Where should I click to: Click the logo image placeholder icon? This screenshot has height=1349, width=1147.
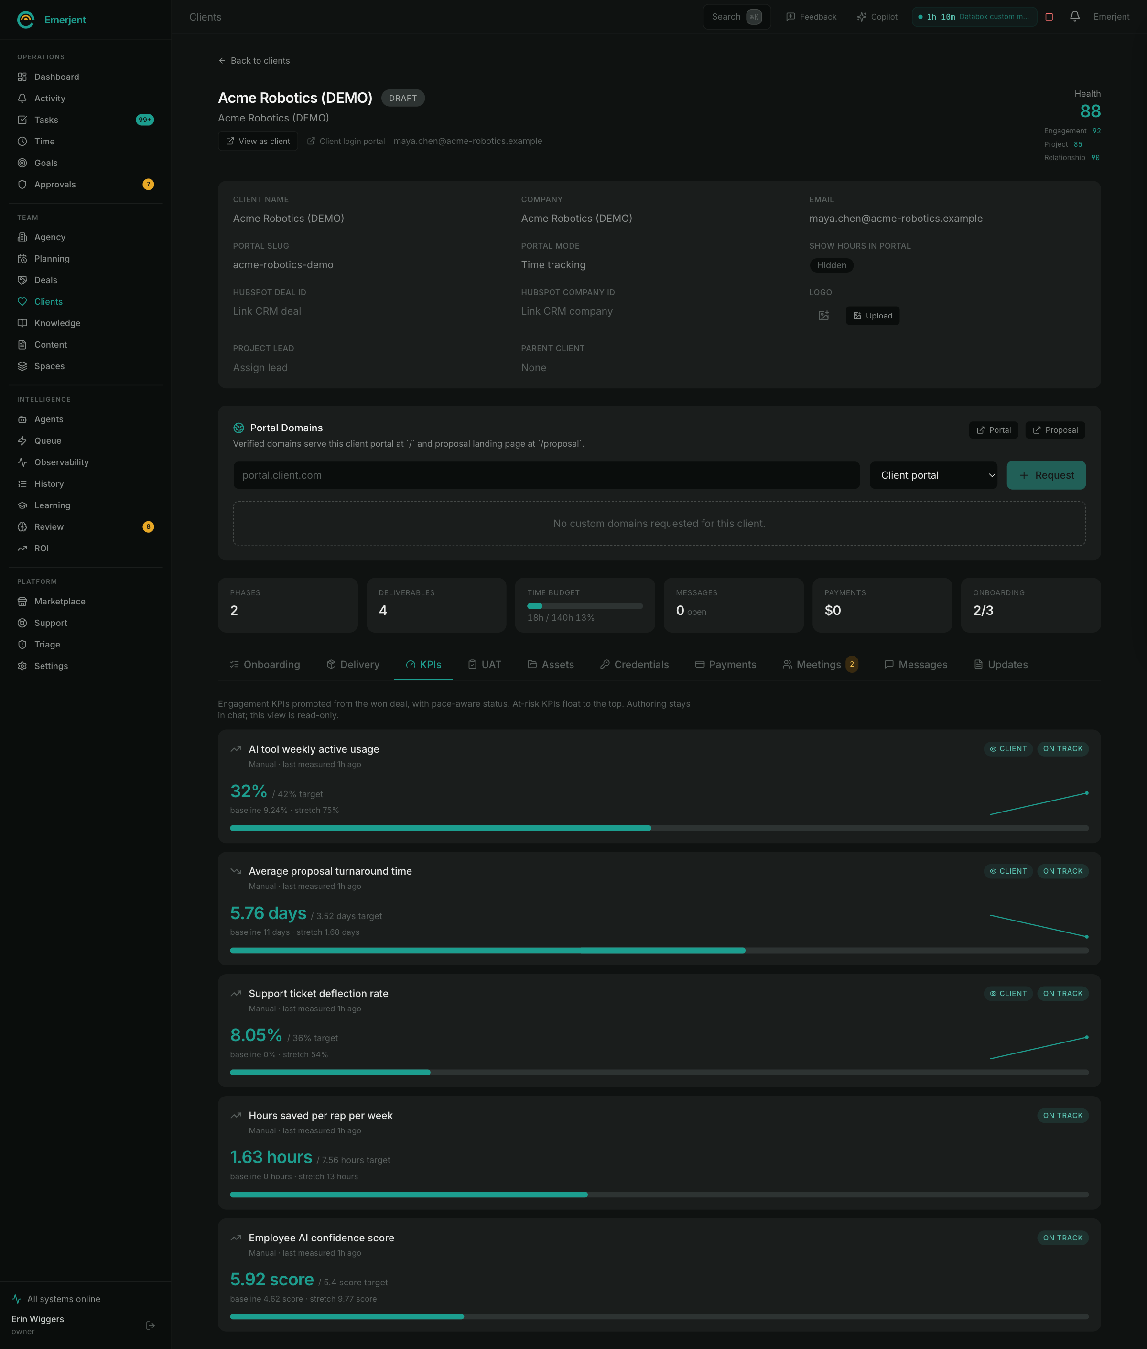(x=823, y=316)
